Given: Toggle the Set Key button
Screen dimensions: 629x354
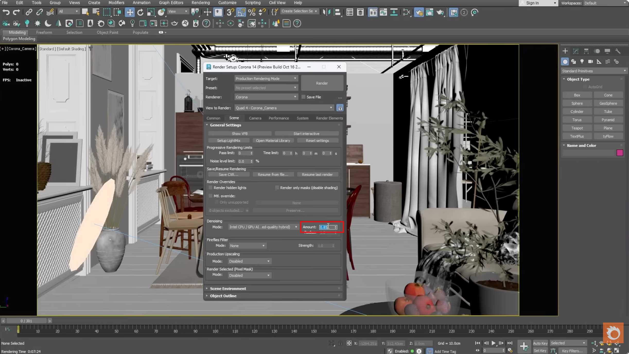Looking at the screenshot, I should click(x=540, y=350).
